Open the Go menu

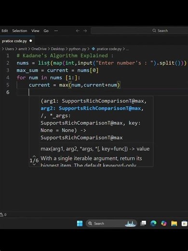click(46, 31)
